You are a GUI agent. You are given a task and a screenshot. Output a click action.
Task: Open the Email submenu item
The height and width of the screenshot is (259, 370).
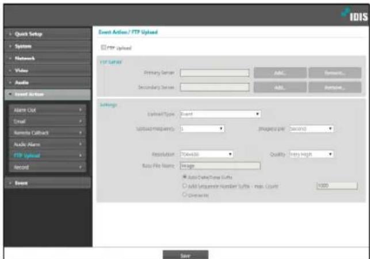[x=47, y=121]
